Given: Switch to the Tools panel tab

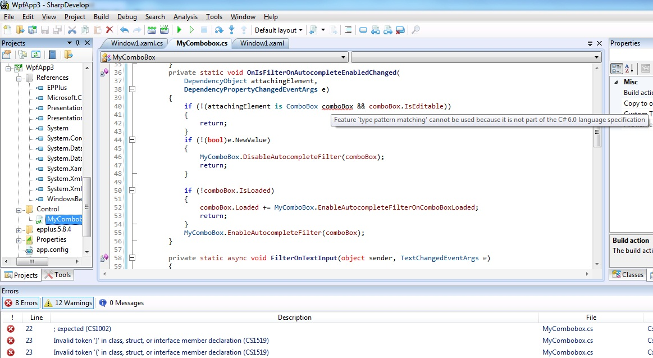Looking at the screenshot, I should [x=58, y=275].
